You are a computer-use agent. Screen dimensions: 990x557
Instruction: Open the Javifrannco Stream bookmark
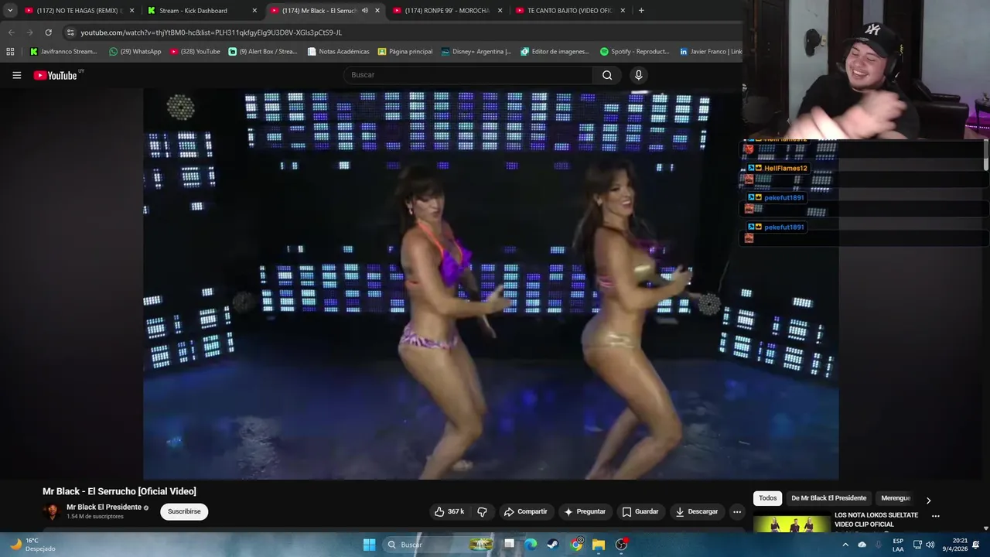(x=63, y=52)
